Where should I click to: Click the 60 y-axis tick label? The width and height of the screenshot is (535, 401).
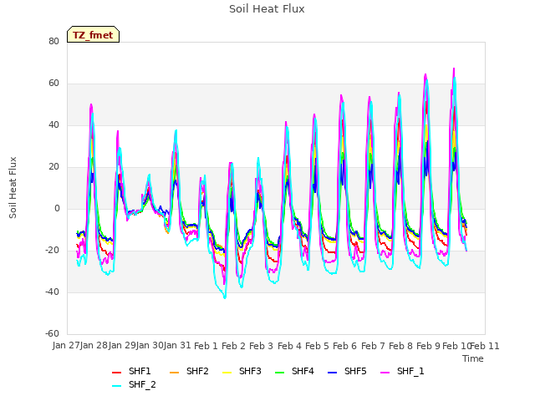click(x=53, y=84)
